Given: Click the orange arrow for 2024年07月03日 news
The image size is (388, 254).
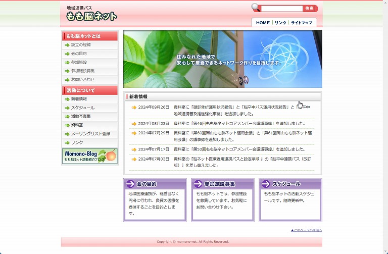Looking at the screenshot, I should [x=134, y=159].
